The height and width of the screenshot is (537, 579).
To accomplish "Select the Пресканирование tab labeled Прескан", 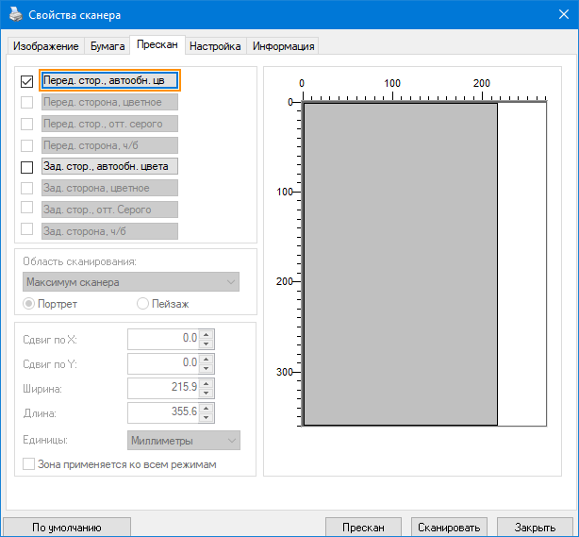I will pos(157,44).
